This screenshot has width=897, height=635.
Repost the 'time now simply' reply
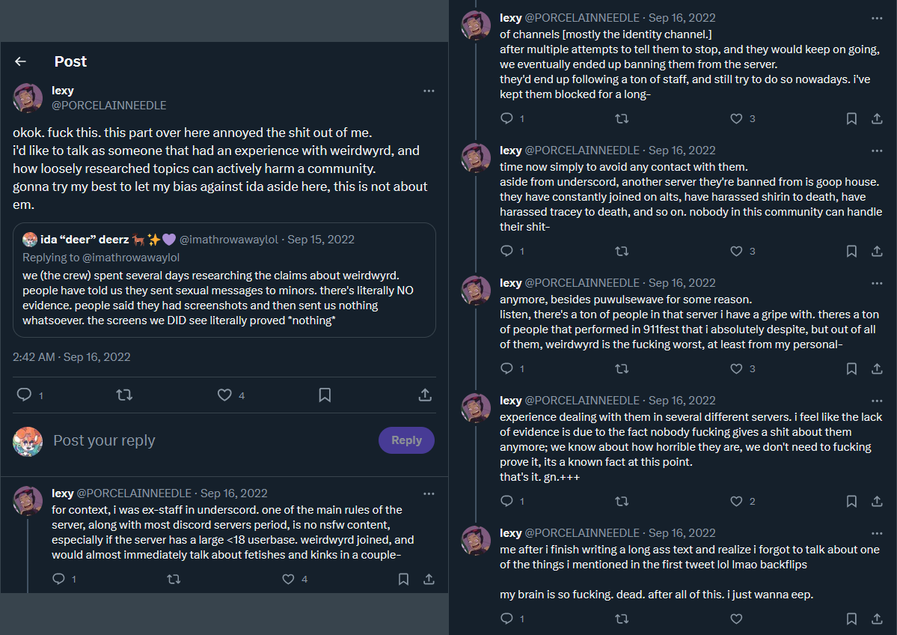(x=622, y=251)
